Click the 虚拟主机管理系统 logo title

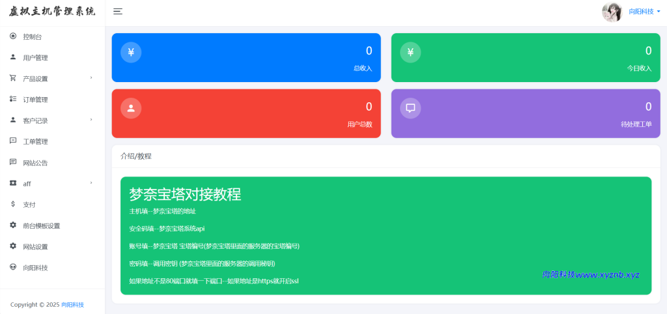coord(52,12)
